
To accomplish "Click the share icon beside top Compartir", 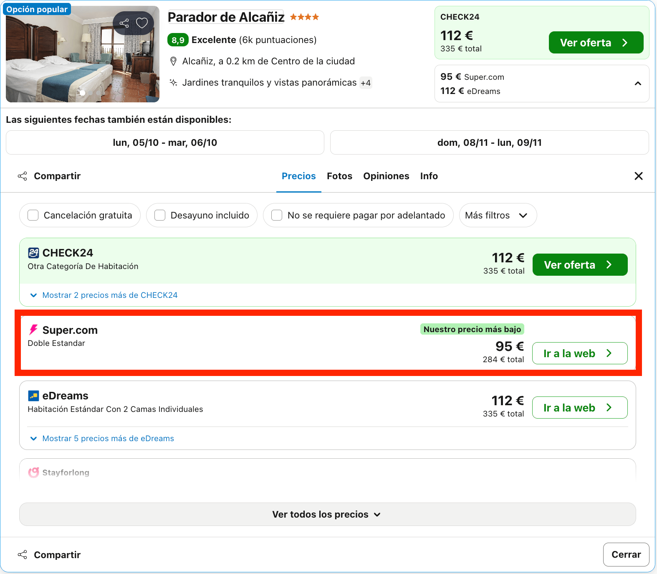I will tap(22, 176).
